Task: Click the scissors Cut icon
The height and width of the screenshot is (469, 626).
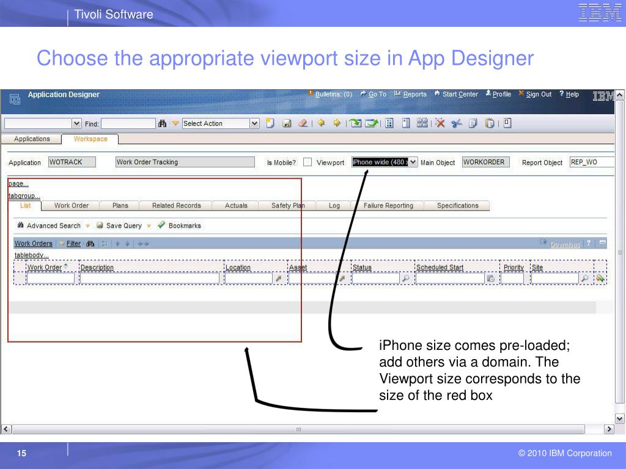Action: (x=456, y=123)
